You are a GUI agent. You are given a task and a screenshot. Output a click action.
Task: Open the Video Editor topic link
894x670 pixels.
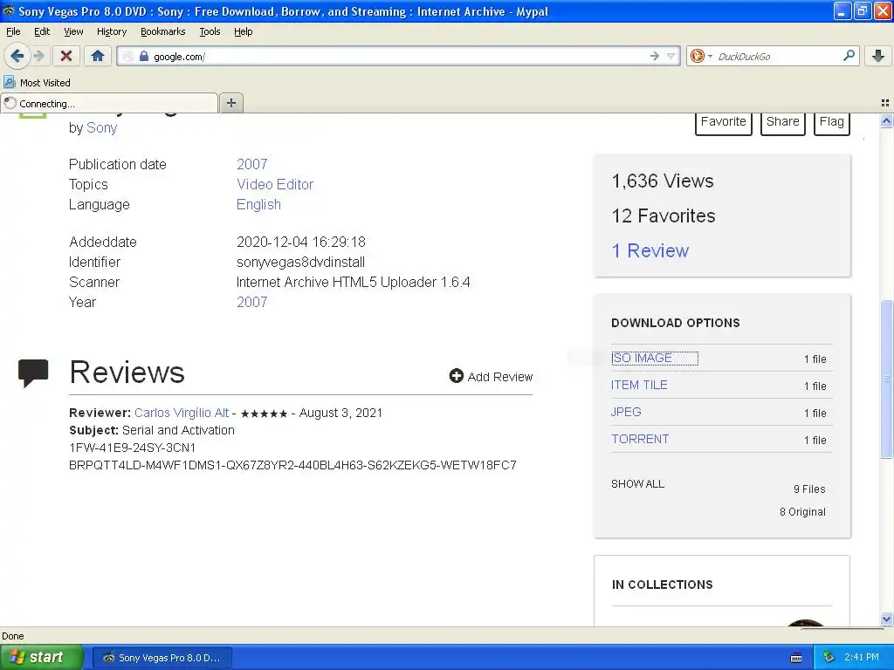point(275,184)
